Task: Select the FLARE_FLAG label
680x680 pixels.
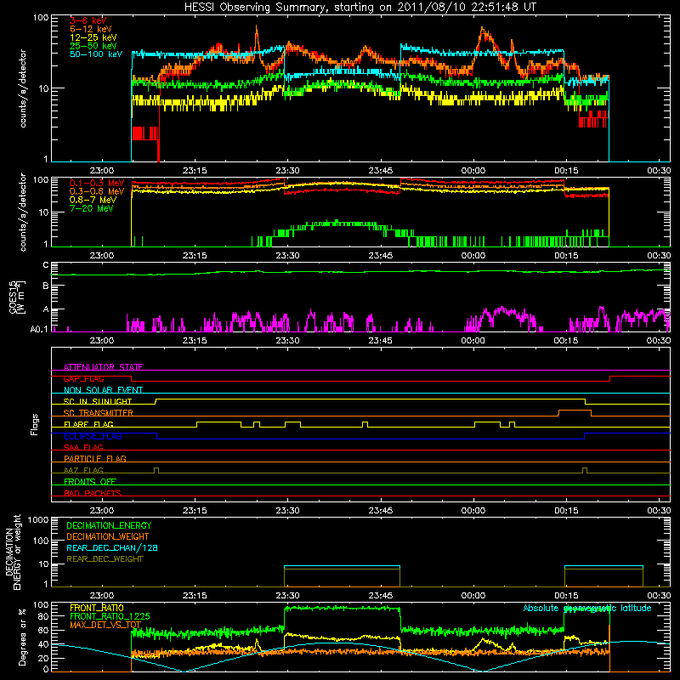Action: coord(88,424)
